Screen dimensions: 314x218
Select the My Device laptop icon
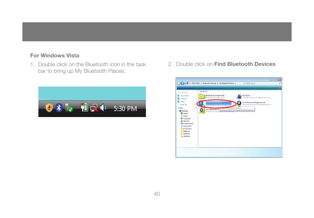point(239,96)
